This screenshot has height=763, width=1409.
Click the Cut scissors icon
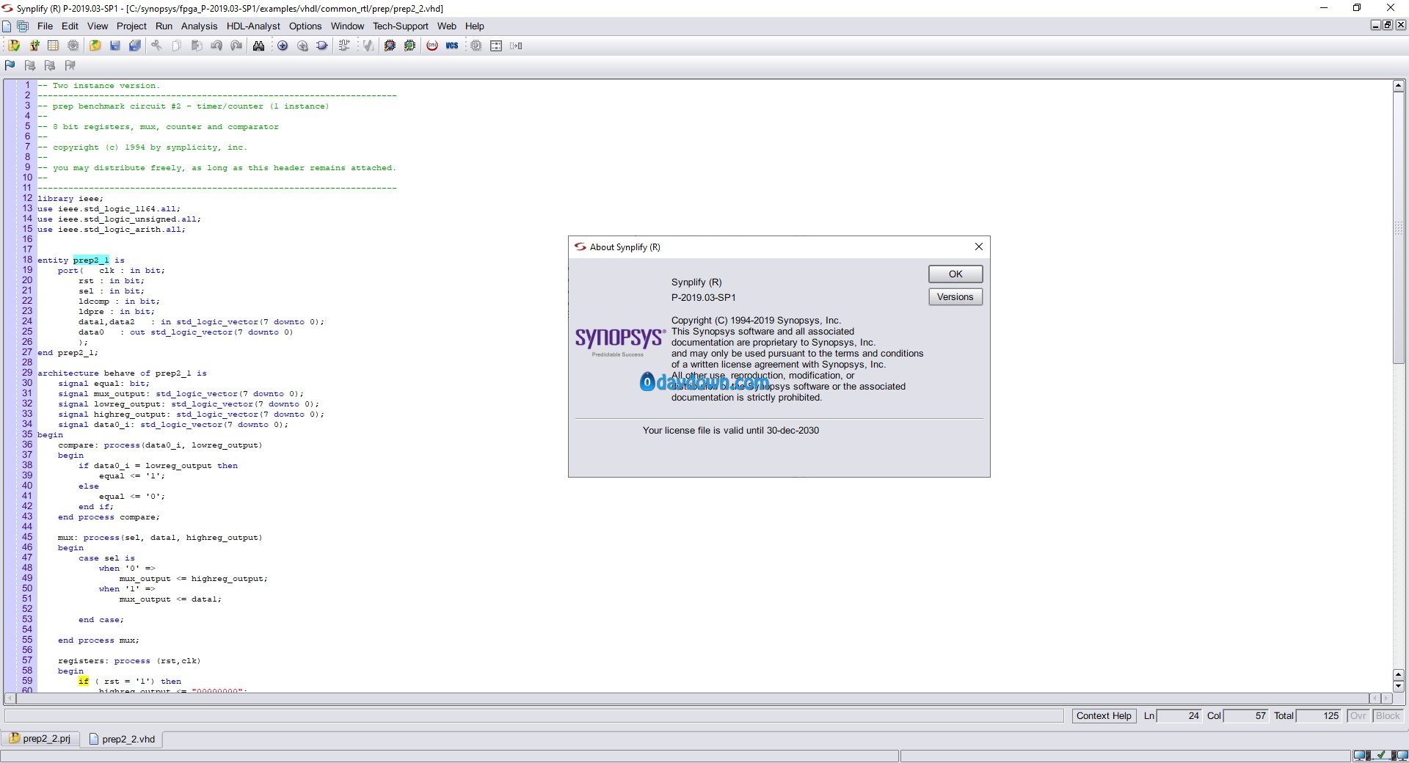click(x=156, y=45)
